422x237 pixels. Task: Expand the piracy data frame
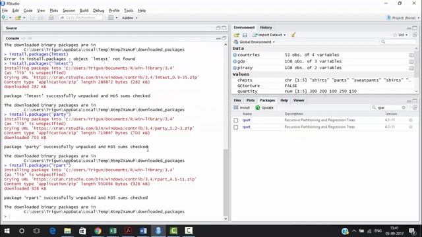pyautogui.click(x=235, y=68)
